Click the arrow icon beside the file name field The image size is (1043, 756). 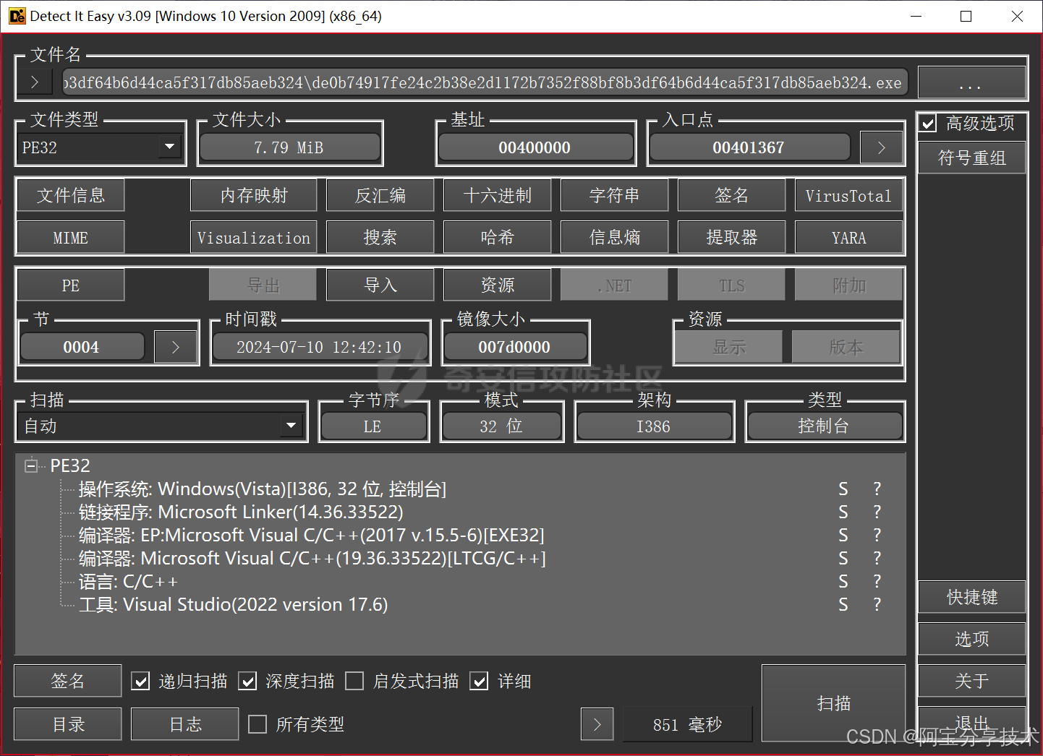35,82
